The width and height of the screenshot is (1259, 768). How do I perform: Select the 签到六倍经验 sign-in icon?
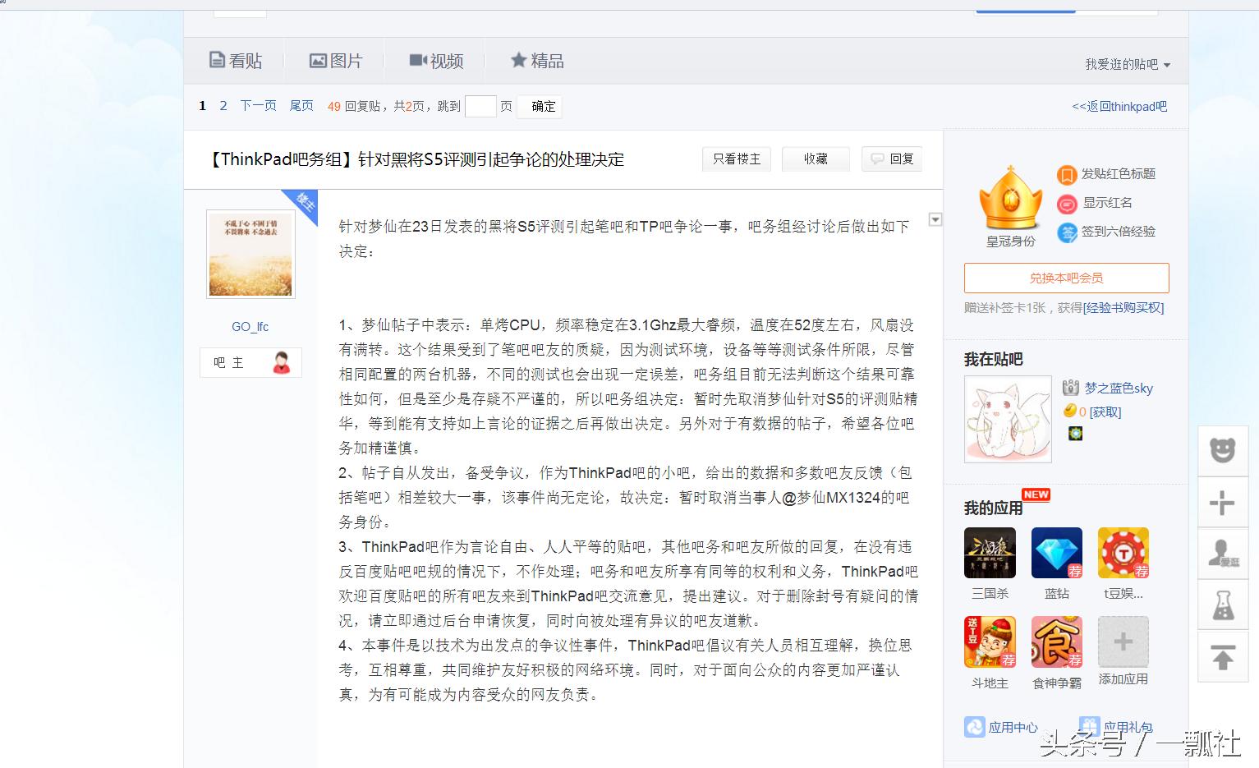click(x=1067, y=232)
